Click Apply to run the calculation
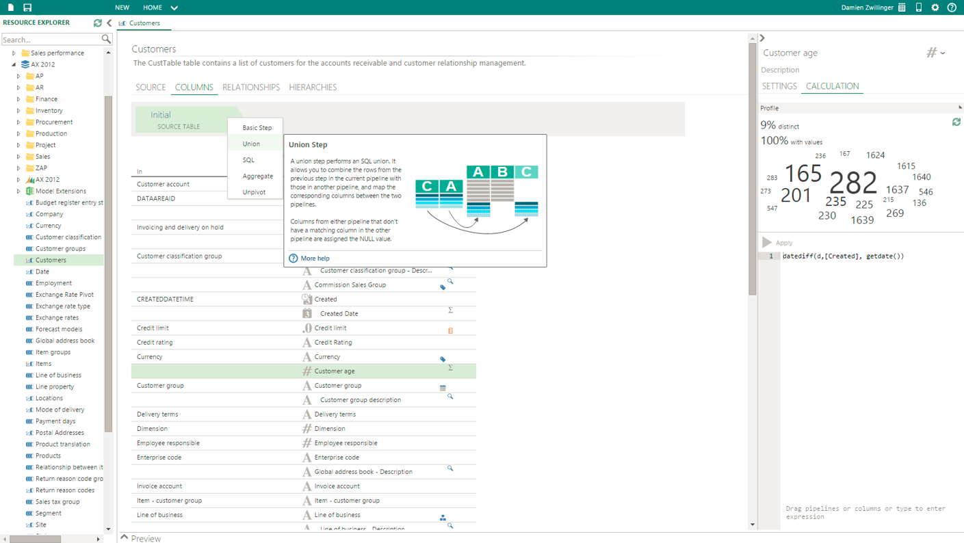 point(777,243)
